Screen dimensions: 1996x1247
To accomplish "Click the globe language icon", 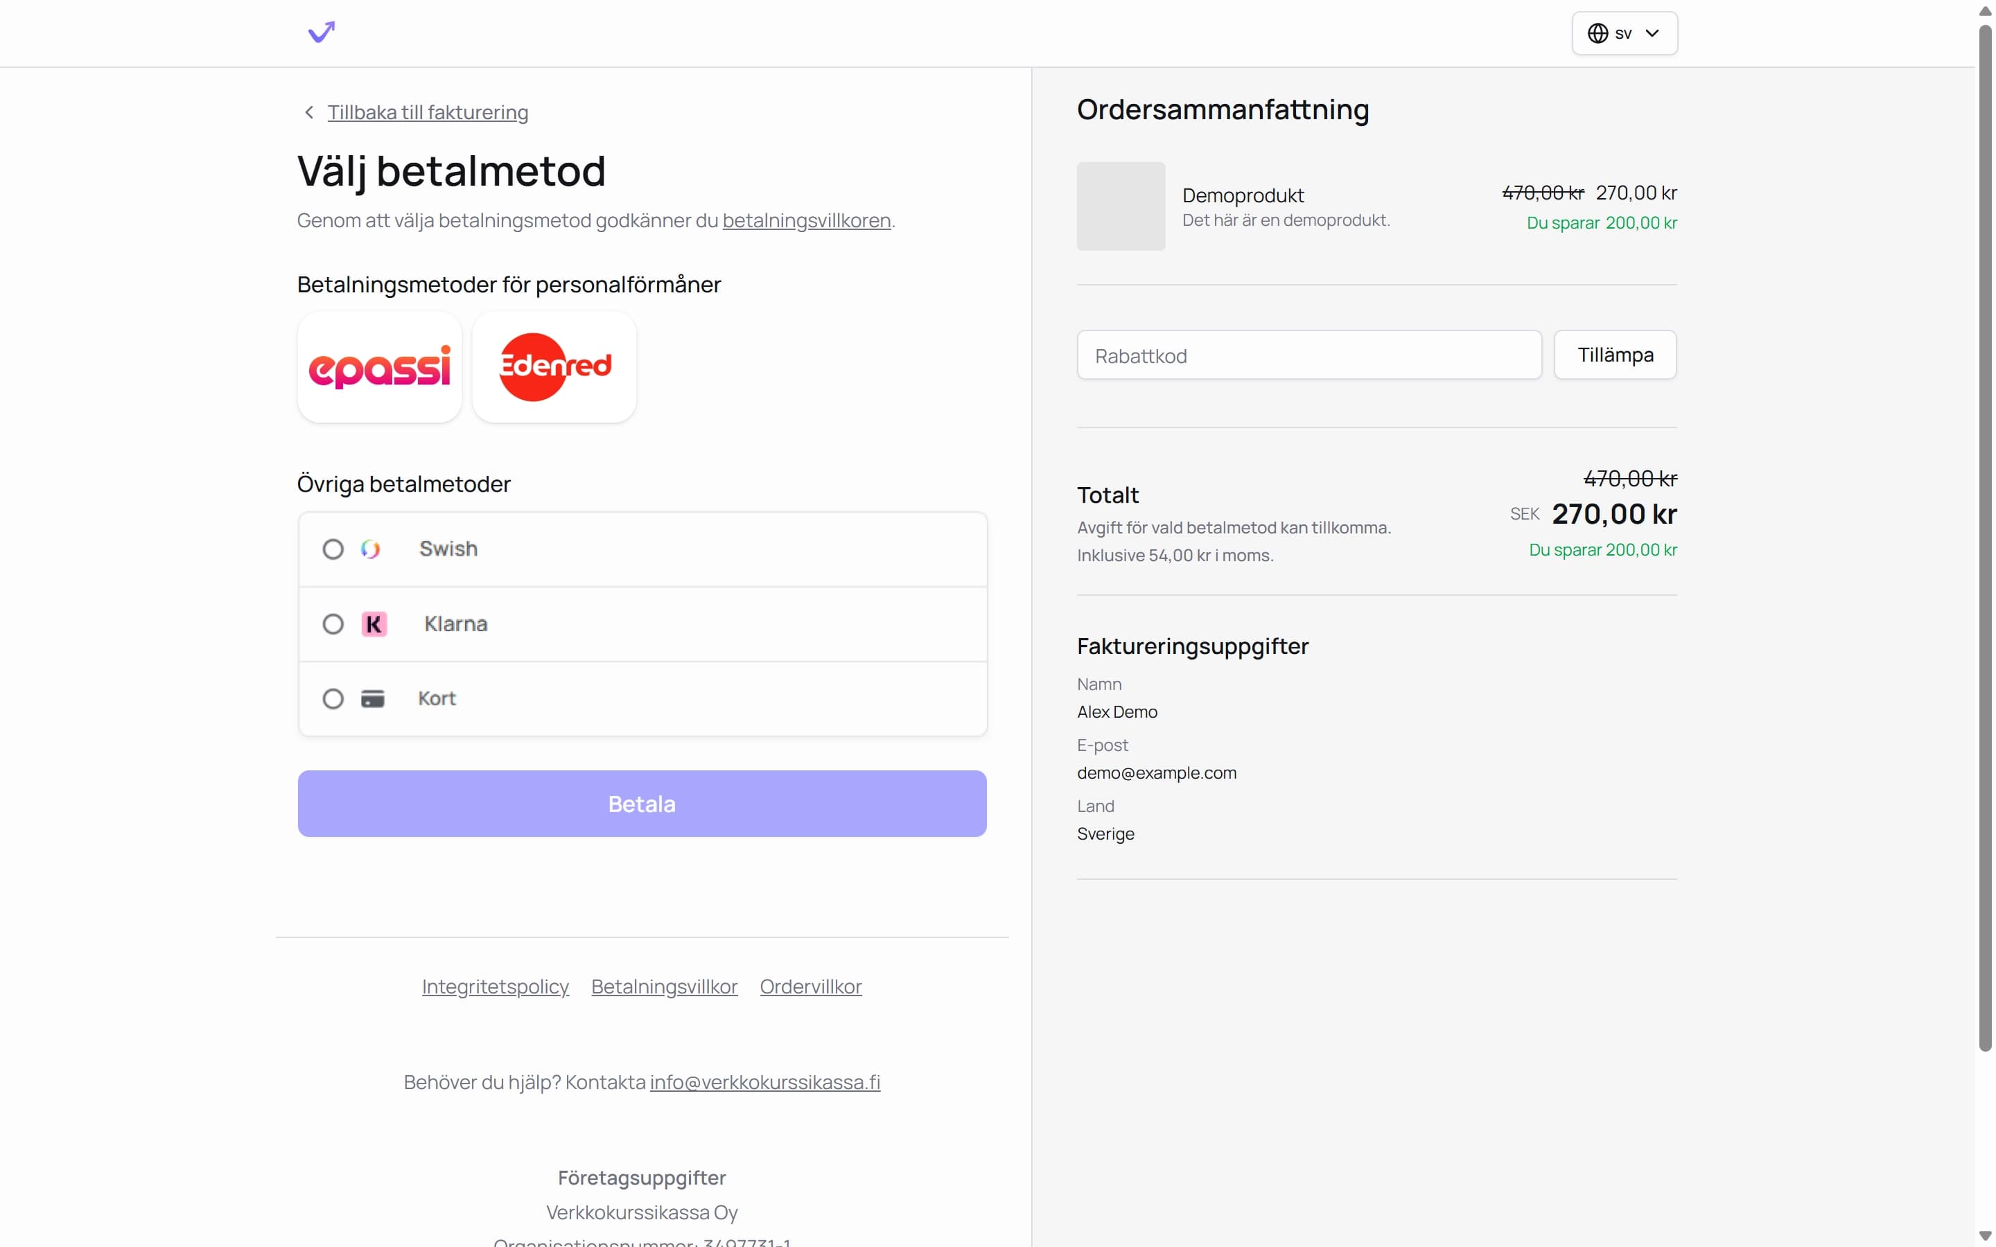I will (x=1597, y=33).
